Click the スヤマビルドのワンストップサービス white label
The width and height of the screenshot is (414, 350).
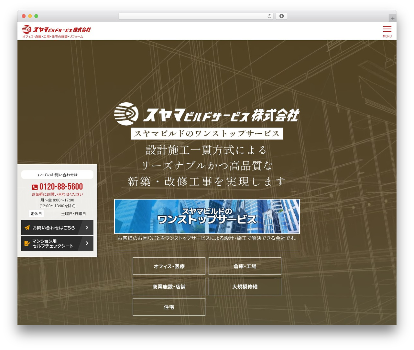click(x=207, y=134)
